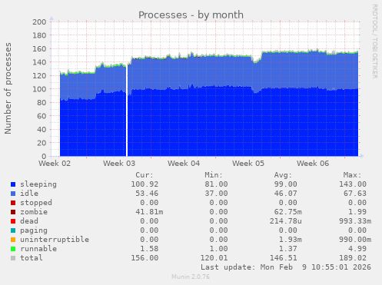The image size is (382, 285).
Task: Select the 'uninterruptible' legend label
Action: (x=55, y=240)
